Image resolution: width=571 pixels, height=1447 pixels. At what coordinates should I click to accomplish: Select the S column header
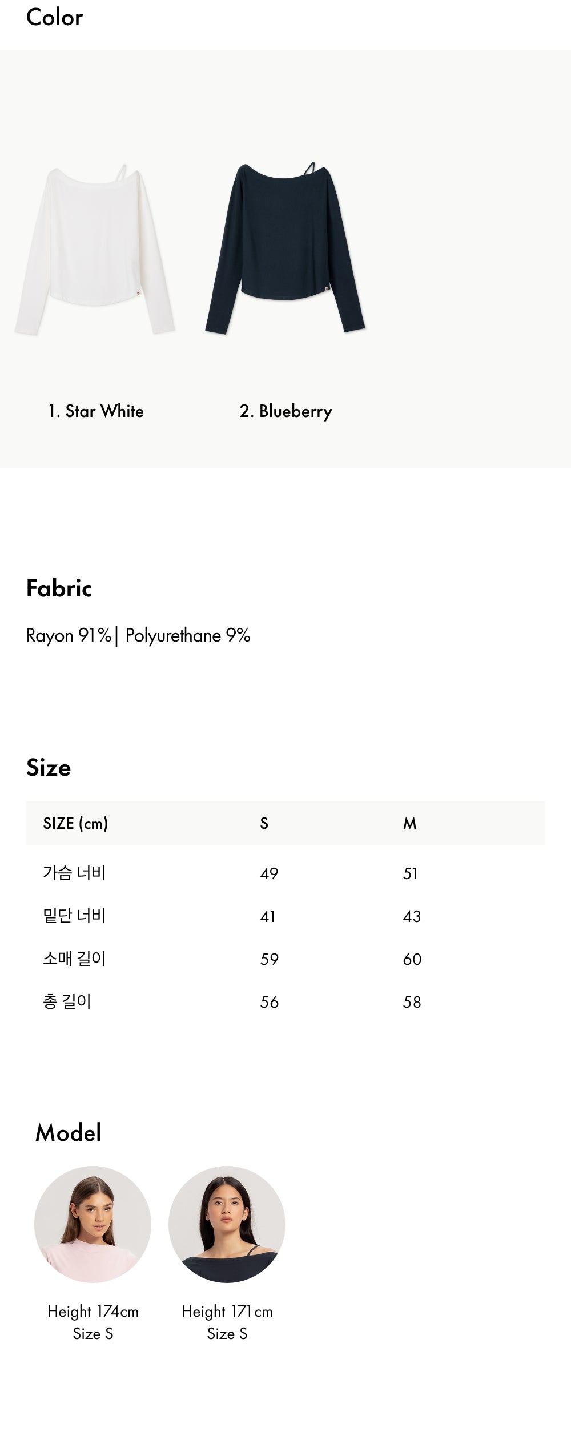point(264,824)
